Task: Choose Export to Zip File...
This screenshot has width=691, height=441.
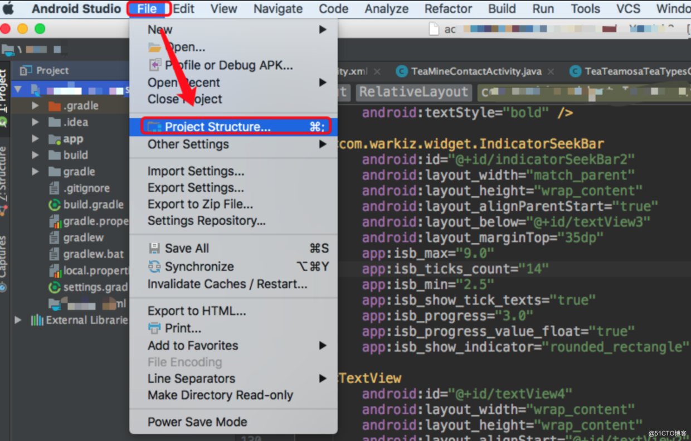Action: [233, 204]
